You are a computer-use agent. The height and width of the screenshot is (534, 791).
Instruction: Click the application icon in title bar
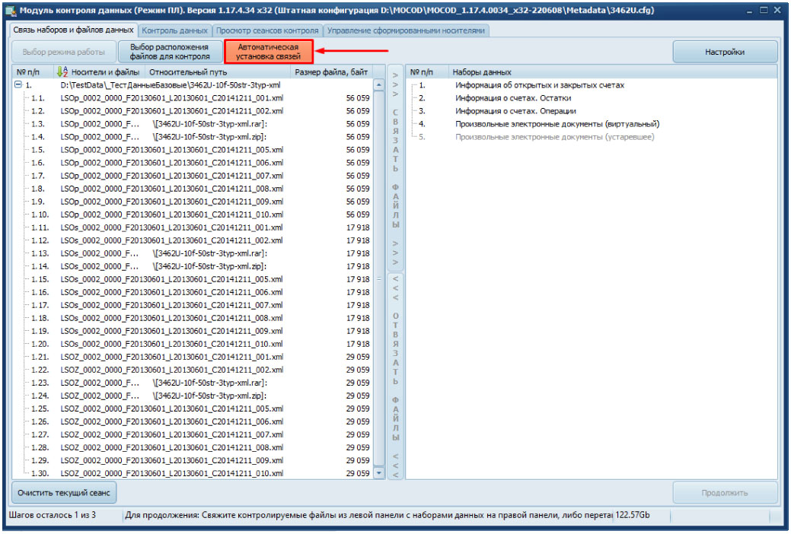coord(11,11)
